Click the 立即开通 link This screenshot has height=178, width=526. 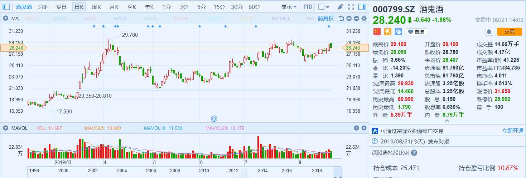coord(513,131)
